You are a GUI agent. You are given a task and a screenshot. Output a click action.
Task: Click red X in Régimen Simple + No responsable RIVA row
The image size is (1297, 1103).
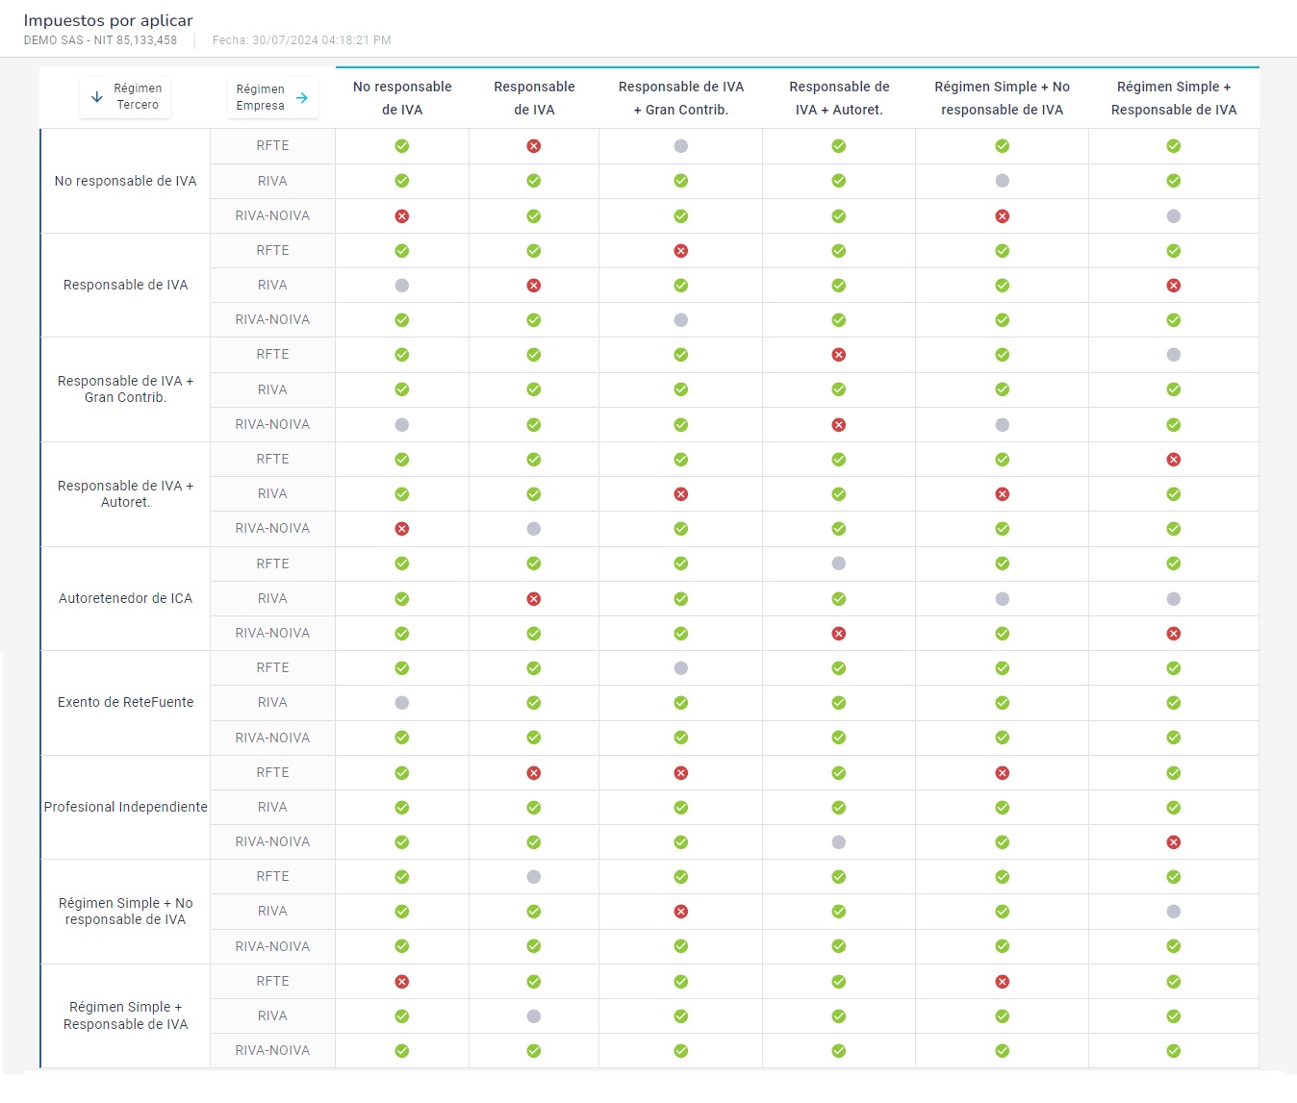coord(681,911)
